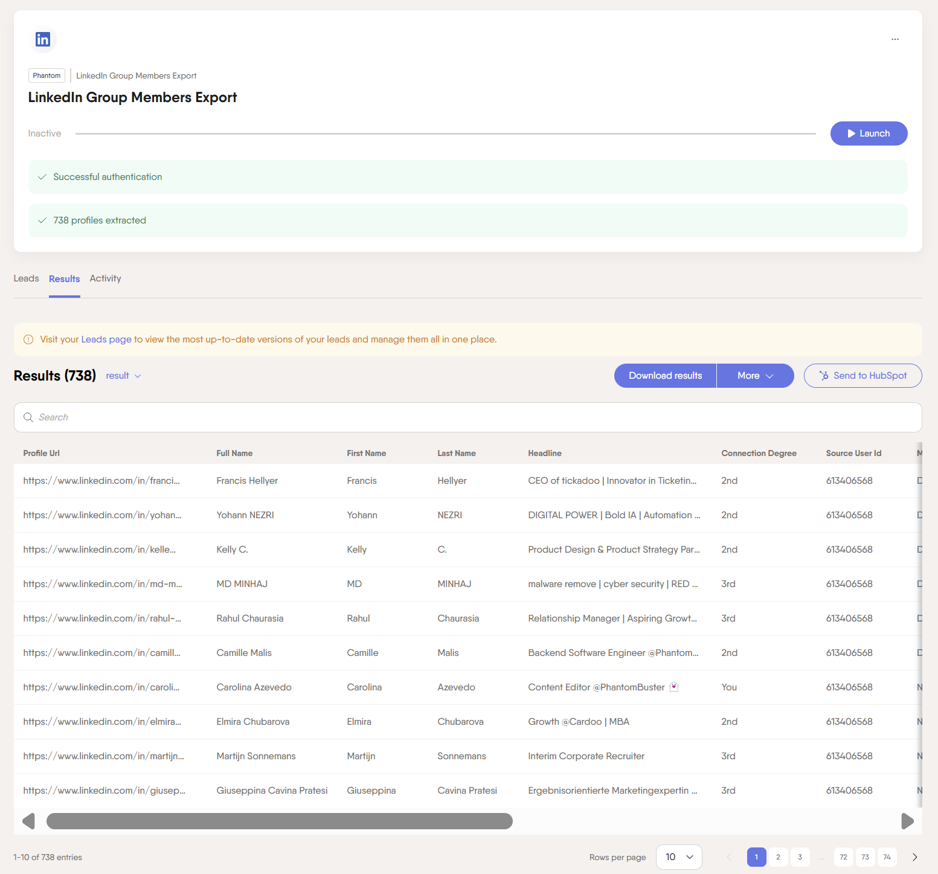Click the search magnifier icon
938x874 pixels.
pyautogui.click(x=28, y=417)
